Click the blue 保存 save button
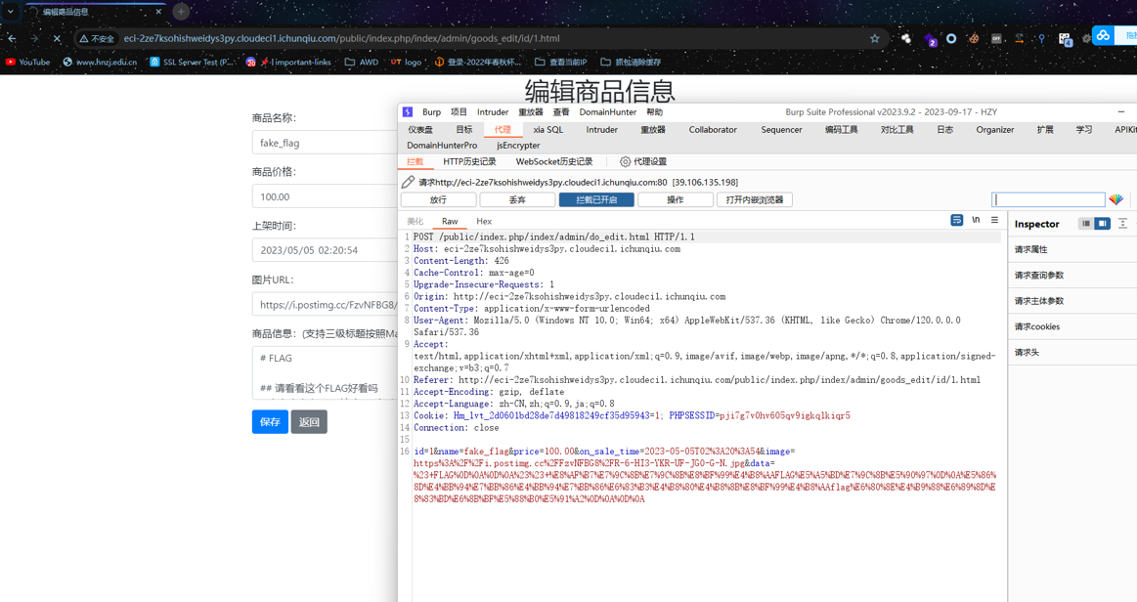1137x602 pixels. [270, 421]
